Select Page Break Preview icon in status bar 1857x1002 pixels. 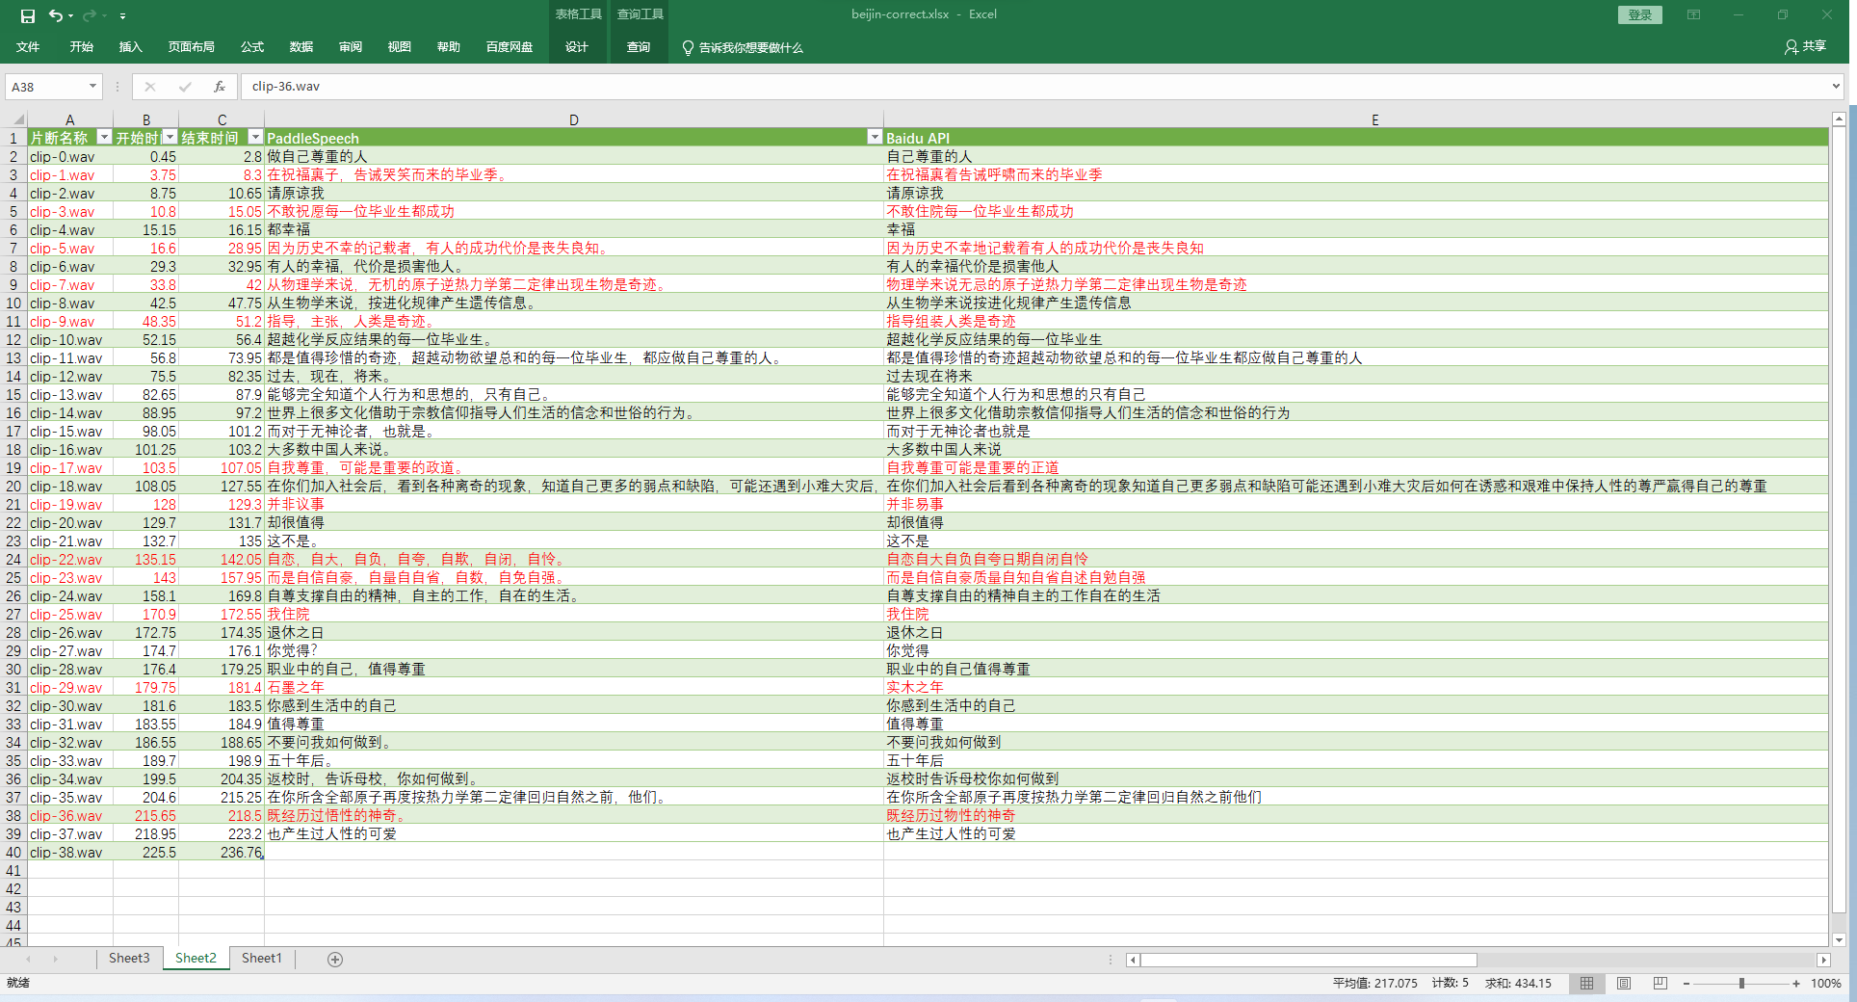pyautogui.click(x=1659, y=984)
